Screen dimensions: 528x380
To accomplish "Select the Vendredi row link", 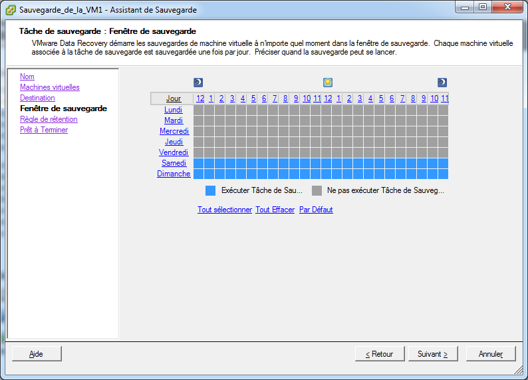I will click(x=174, y=152).
